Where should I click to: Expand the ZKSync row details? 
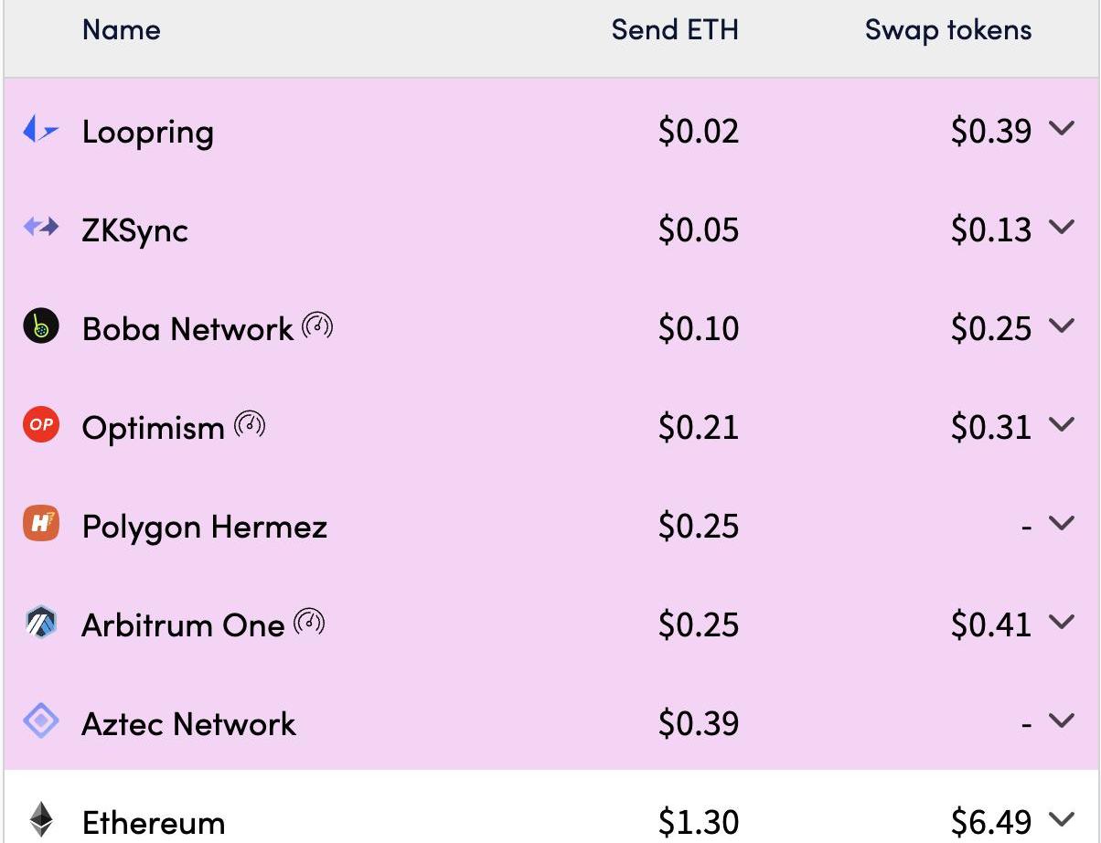coord(1061,227)
